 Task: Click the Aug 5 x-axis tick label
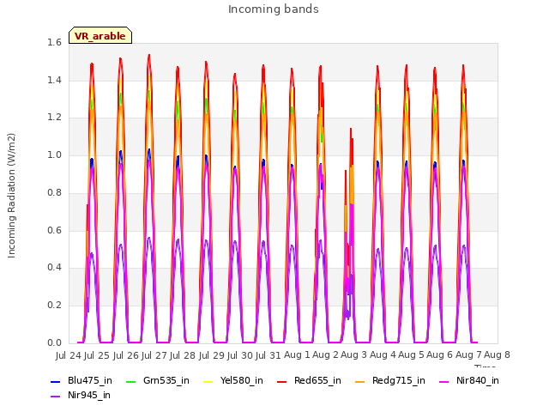(411, 354)
